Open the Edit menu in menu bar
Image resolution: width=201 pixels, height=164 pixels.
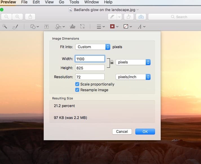[x=36, y=2]
